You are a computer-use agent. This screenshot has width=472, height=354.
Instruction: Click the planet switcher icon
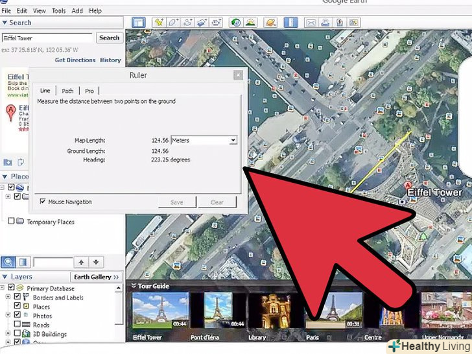tap(271, 23)
